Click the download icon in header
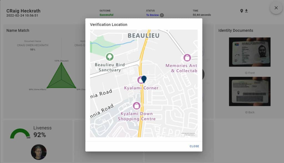This screenshot has height=163, width=284. point(246,11)
